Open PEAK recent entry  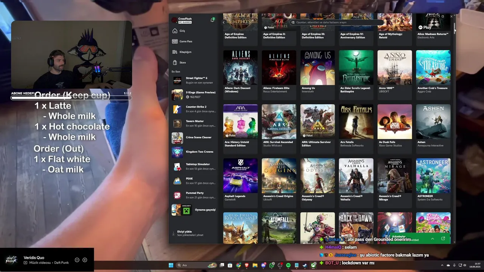coord(194,181)
